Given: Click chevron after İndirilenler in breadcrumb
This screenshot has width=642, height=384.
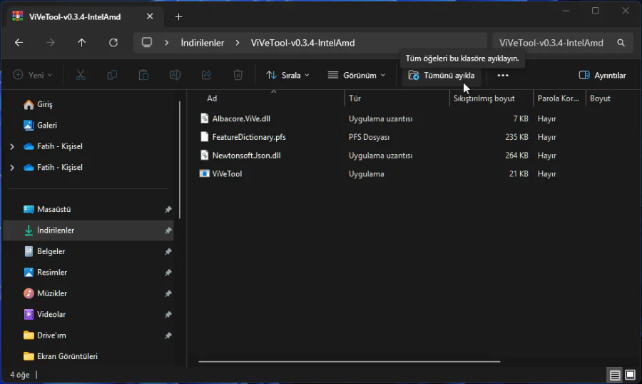Looking at the screenshot, I should tap(238, 43).
